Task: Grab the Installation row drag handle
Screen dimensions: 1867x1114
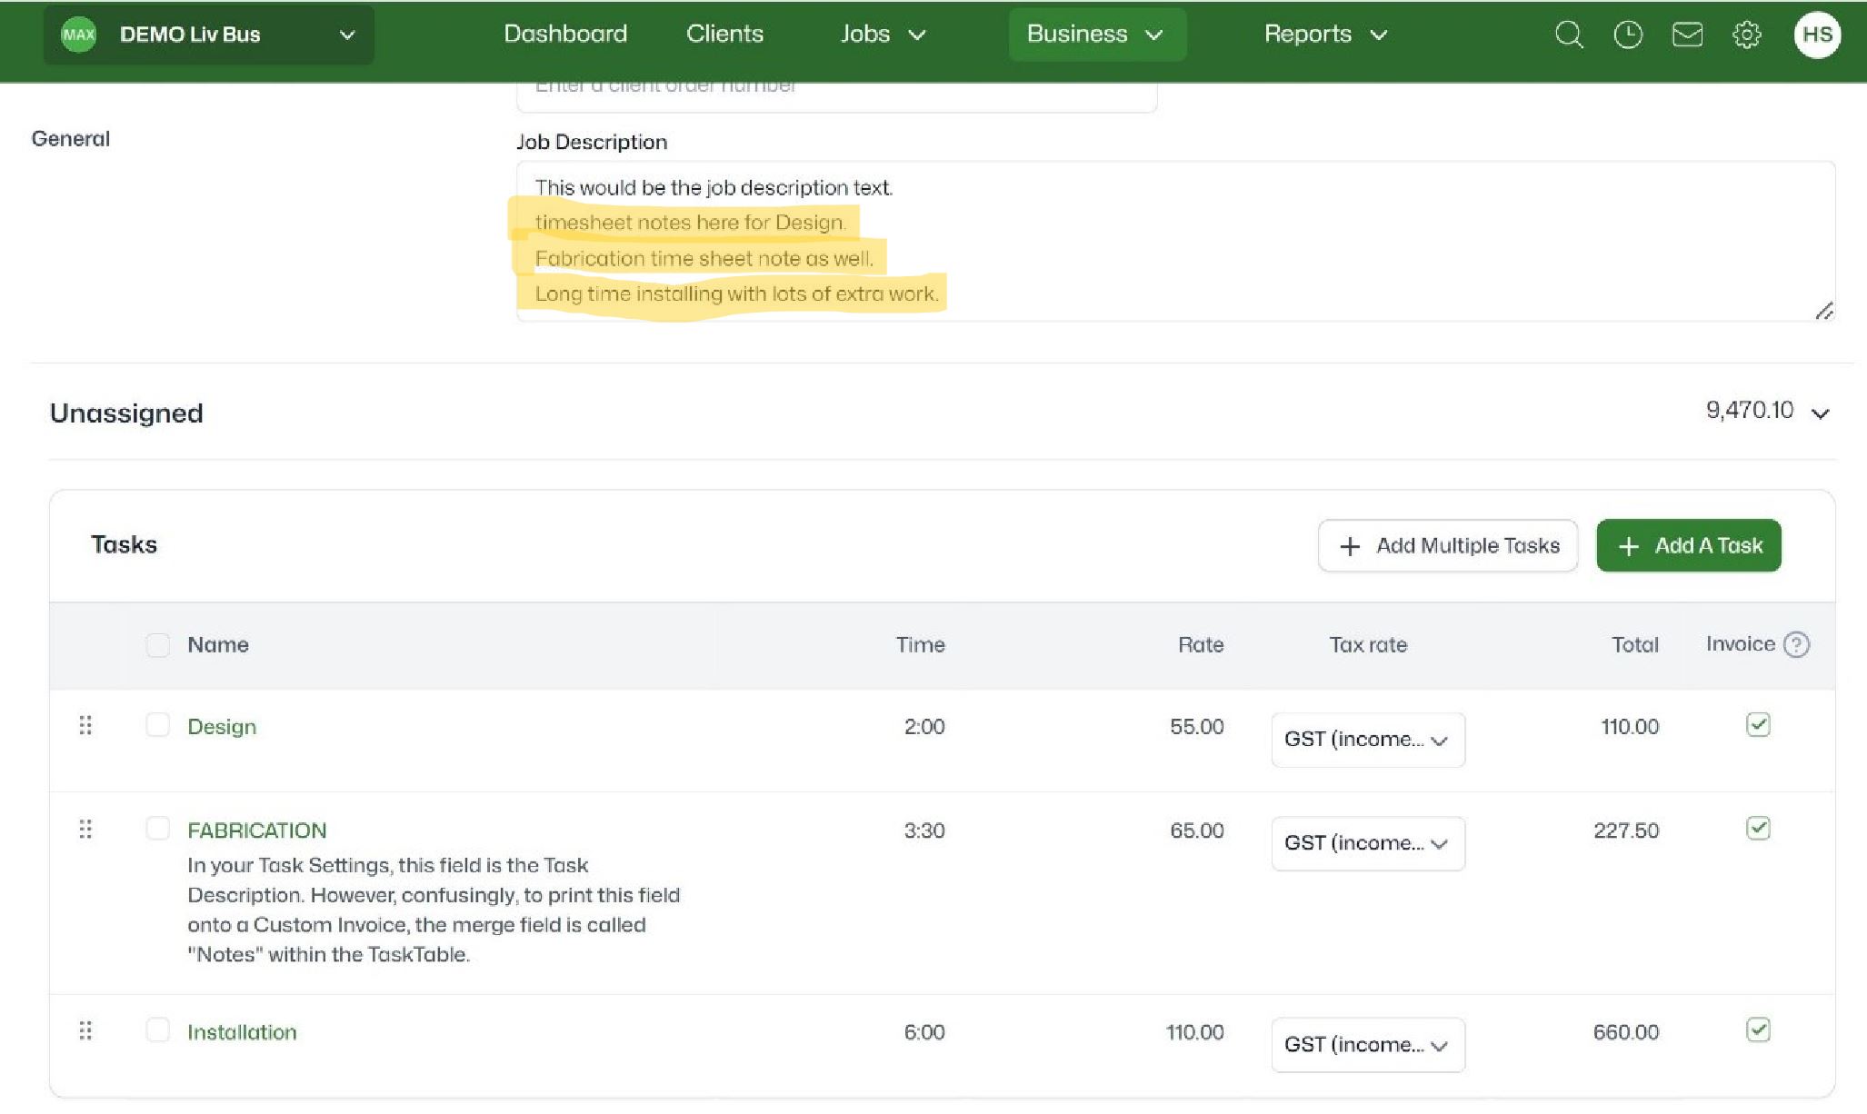Action: (x=85, y=1030)
